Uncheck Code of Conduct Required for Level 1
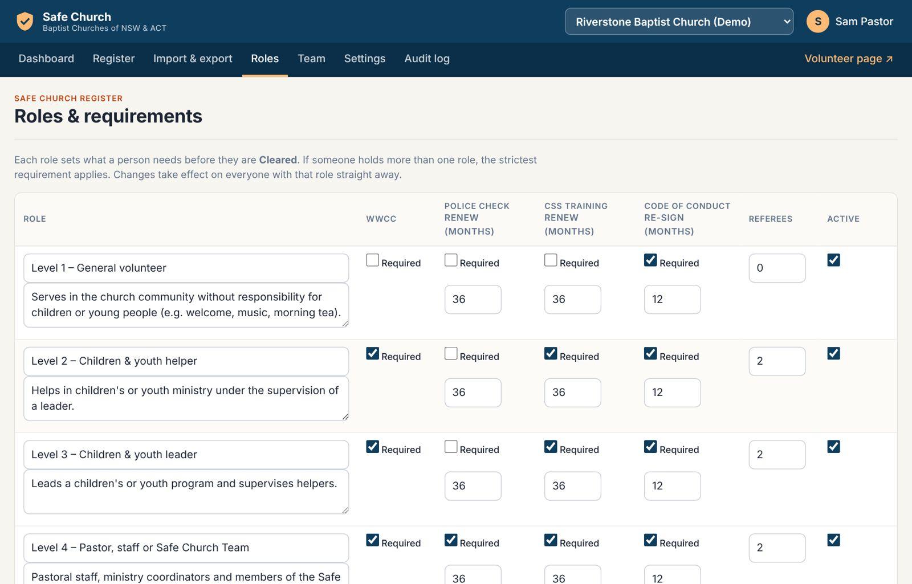Viewport: 912px width, 584px height. tap(650, 260)
